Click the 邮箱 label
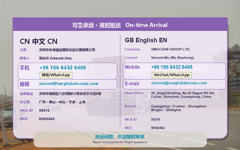The image size is (240, 150). click(25, 84)
